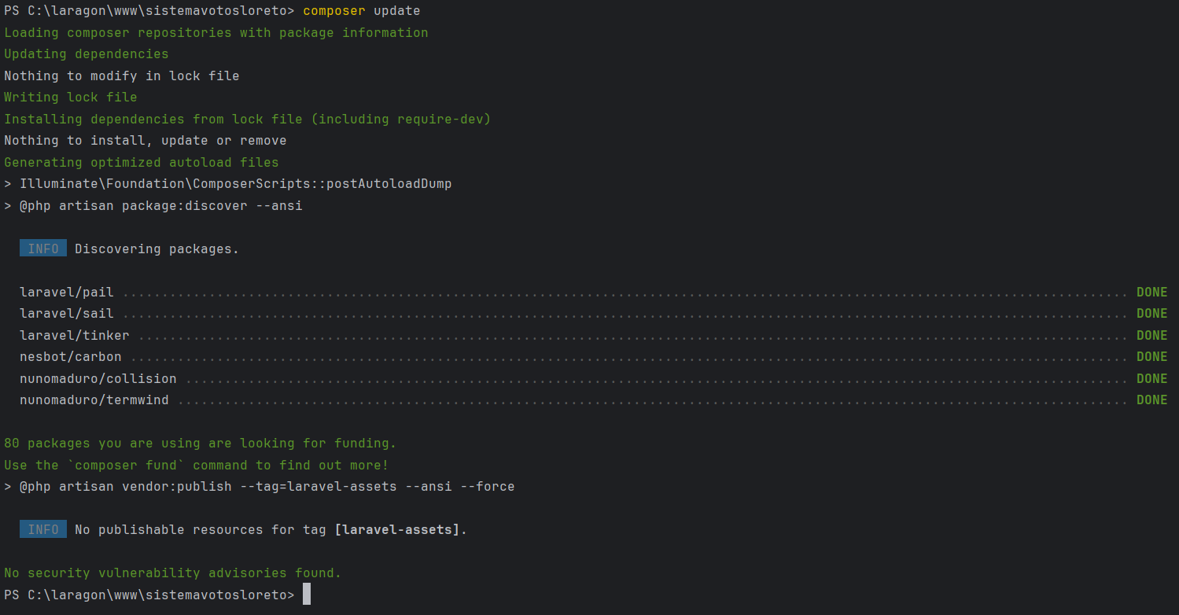
Task: Click the nunomaduro/collision package name
Action: point(98,378)
